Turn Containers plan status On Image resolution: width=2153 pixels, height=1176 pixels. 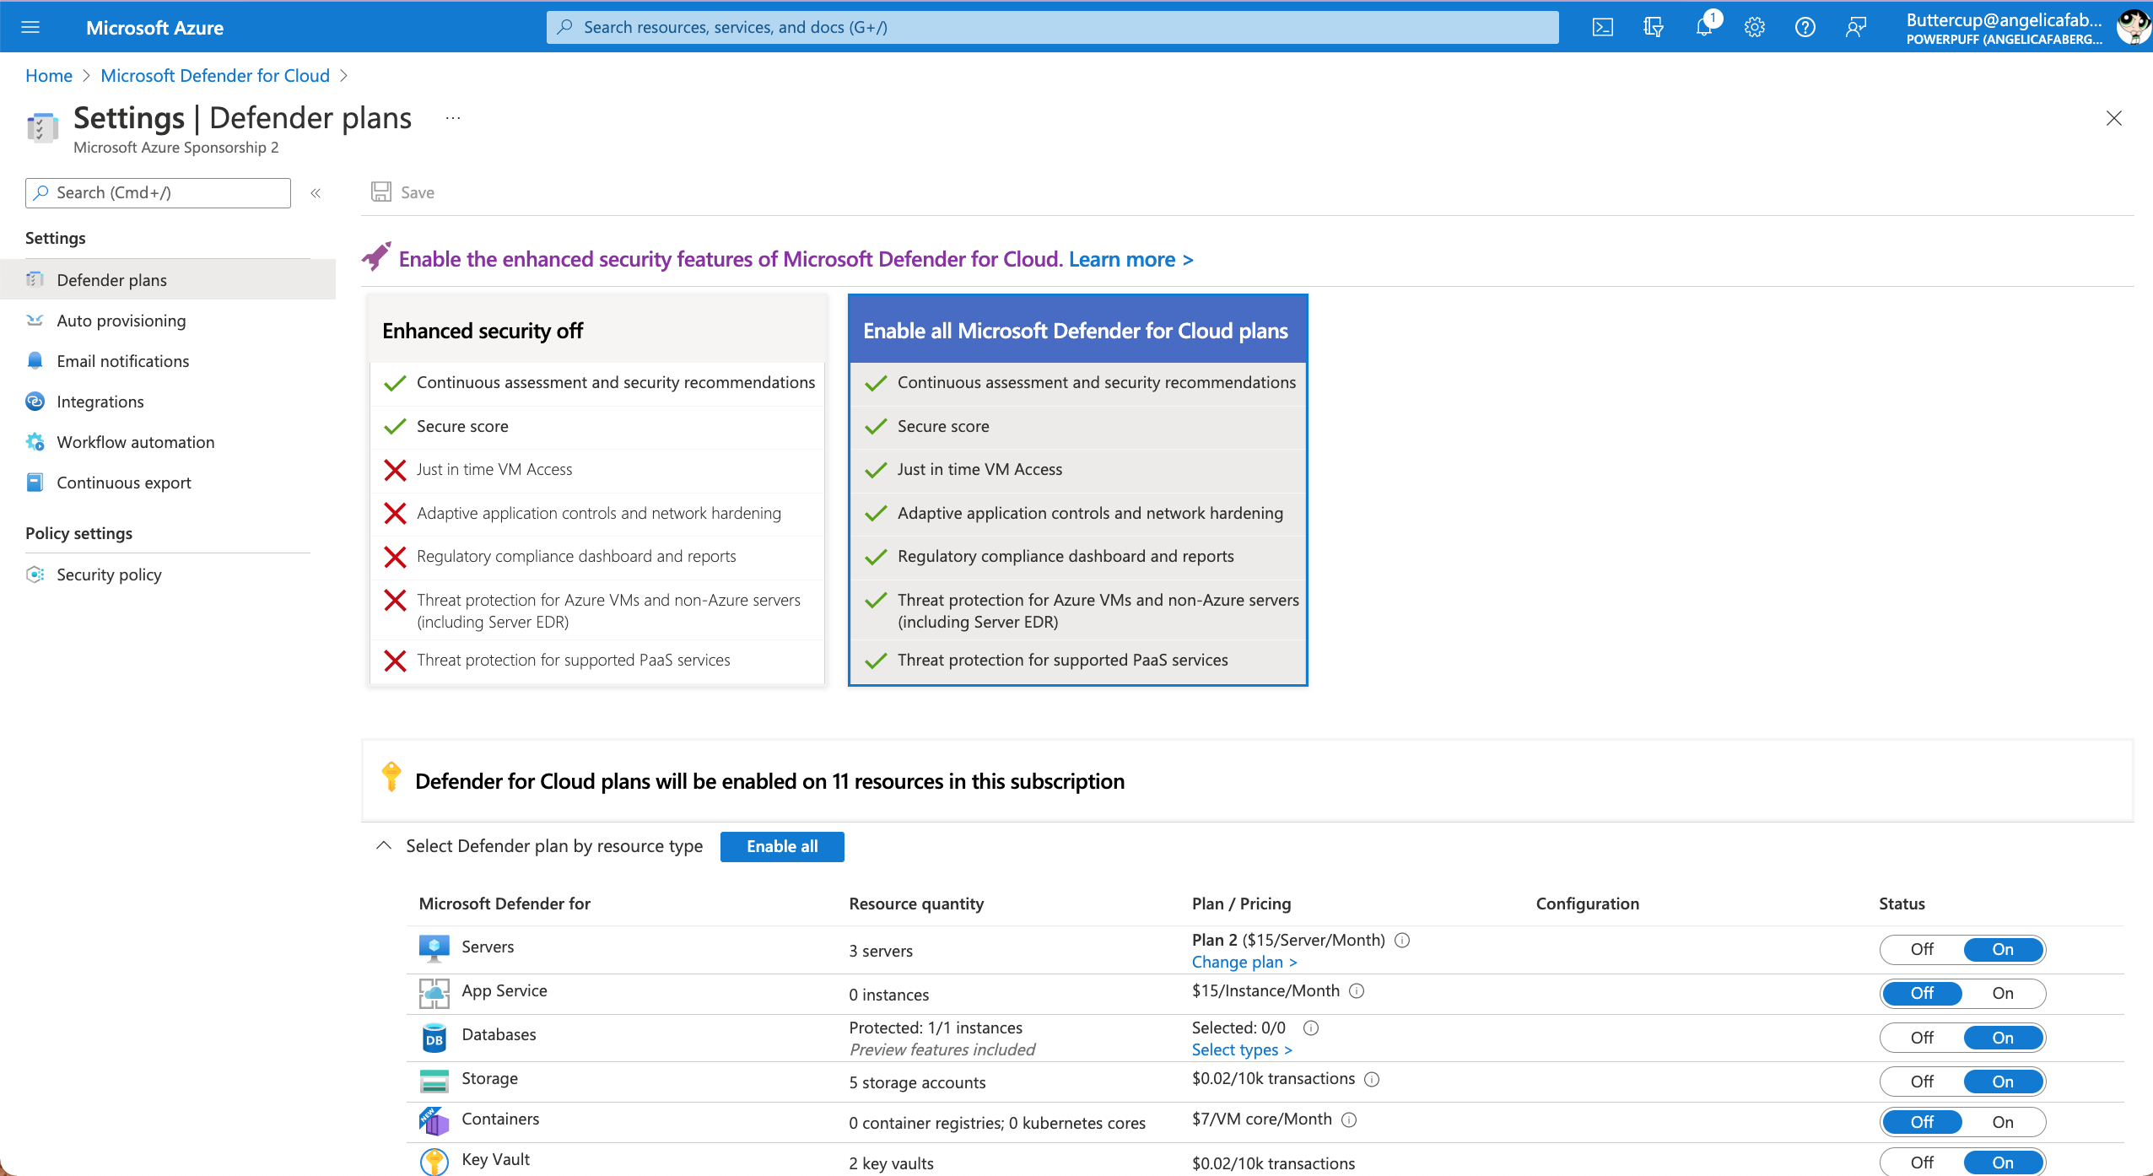tap(2002, 1122)
